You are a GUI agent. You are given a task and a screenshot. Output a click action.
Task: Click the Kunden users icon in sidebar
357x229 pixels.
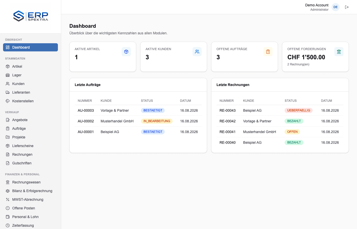pyautogui.click(x=8, y=84)
